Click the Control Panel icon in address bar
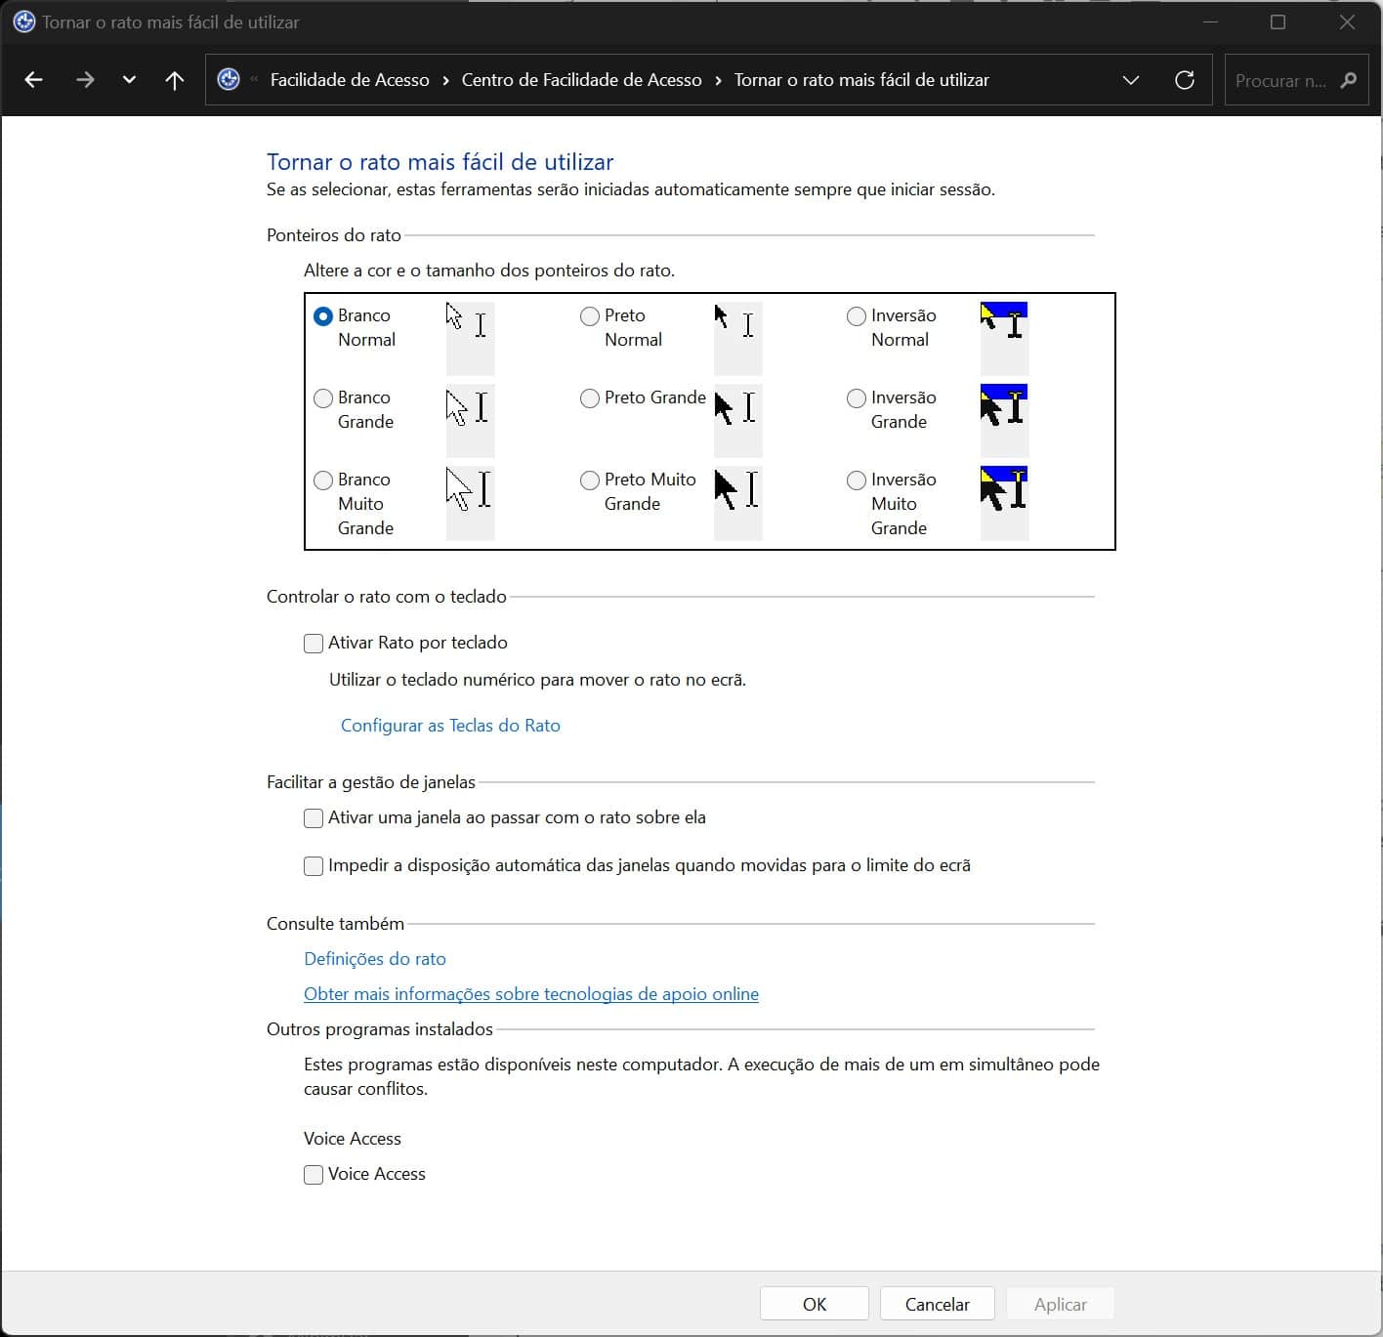This screenshot has width=1383, height=1337. pos(229,80)
